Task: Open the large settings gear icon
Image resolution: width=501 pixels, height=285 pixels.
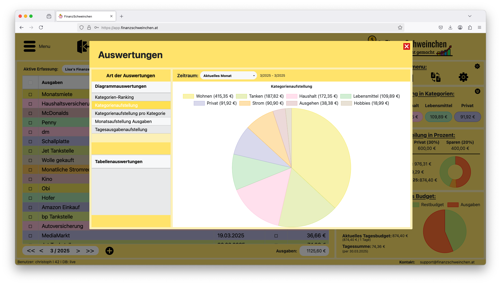Action: [x=463, y=77]
